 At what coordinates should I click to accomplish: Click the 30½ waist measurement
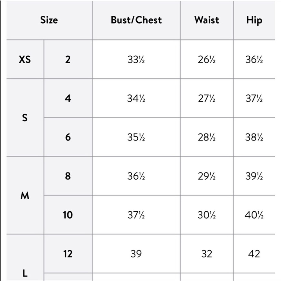click(x=207, y=215)
